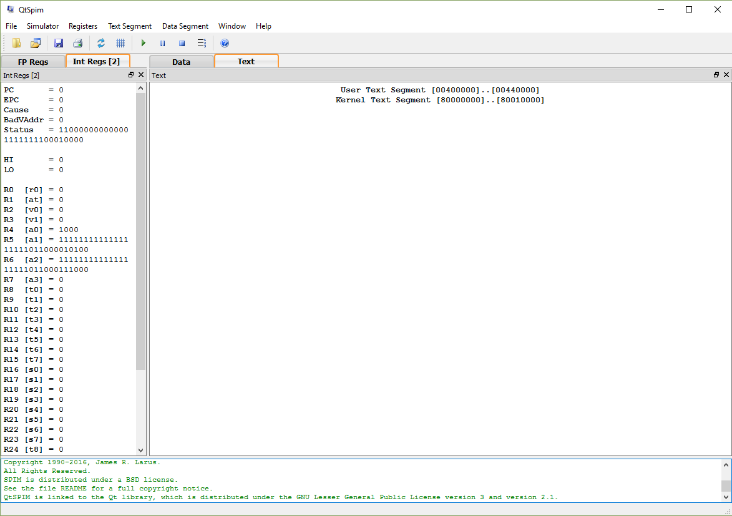732x516 pixels.
Task: Switch to the Data tab
Action: click(181, 62)
